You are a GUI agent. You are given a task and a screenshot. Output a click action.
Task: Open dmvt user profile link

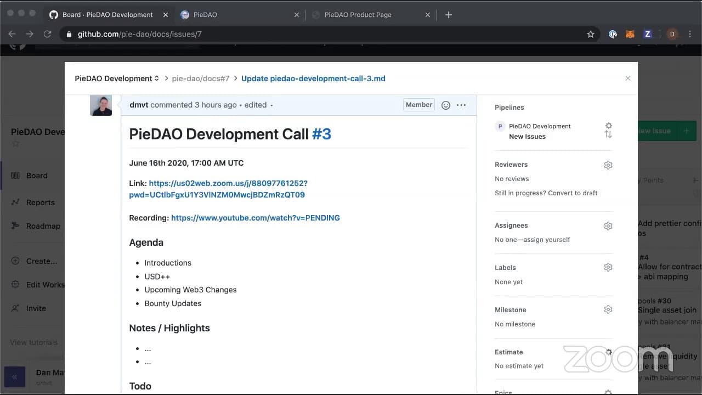pyautogui.click(x=139, y=105)
